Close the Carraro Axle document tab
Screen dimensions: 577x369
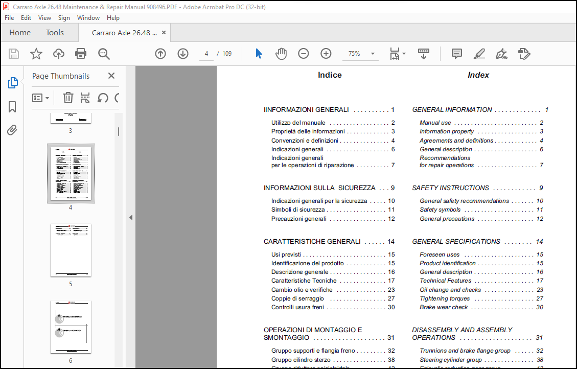pyautogui.click(x=164, y=32)
